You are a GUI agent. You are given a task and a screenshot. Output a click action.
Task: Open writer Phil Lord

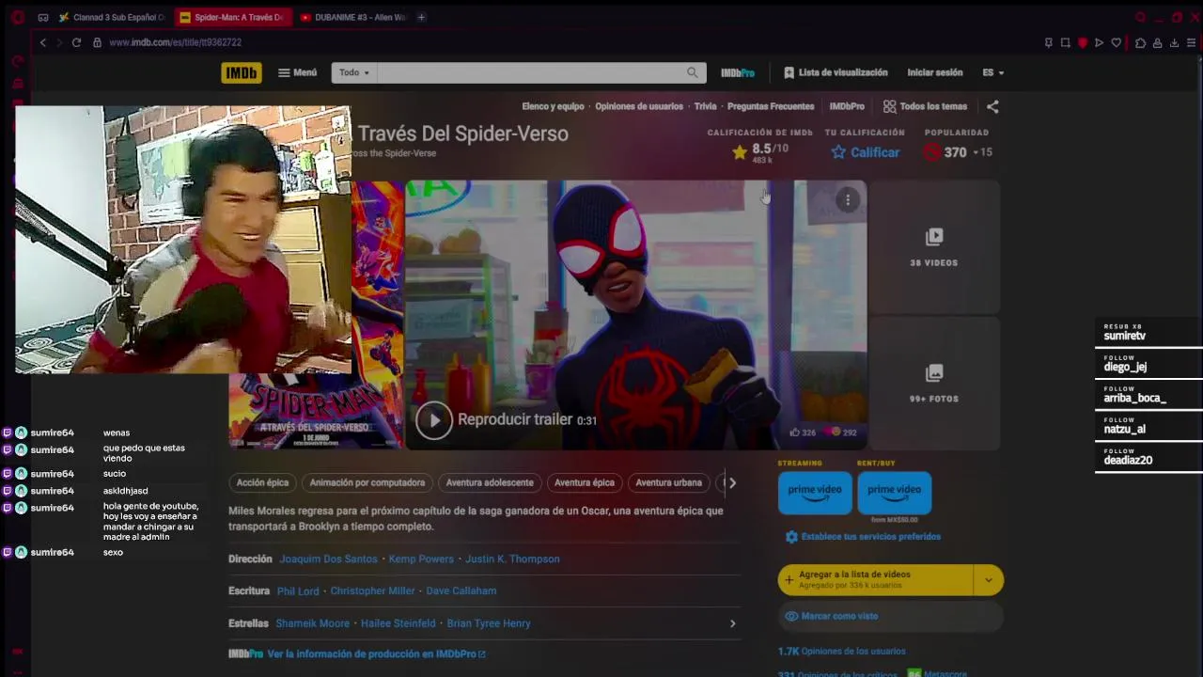pos(298,590)
